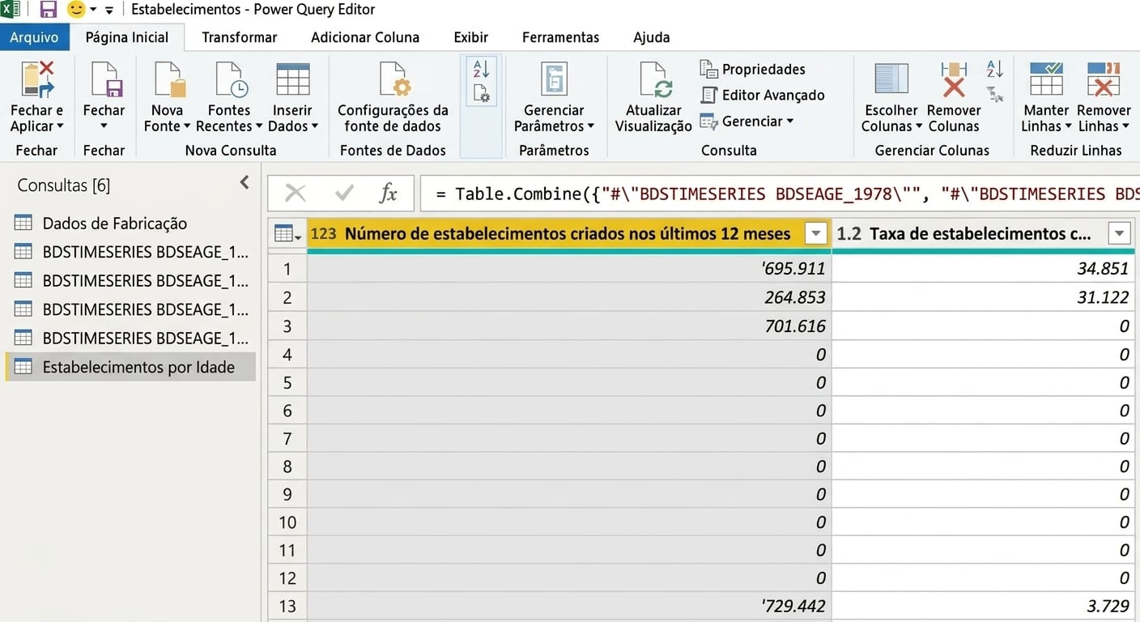
Task: Click the cell containing 31.122
Action: click(x=983, y=297)
